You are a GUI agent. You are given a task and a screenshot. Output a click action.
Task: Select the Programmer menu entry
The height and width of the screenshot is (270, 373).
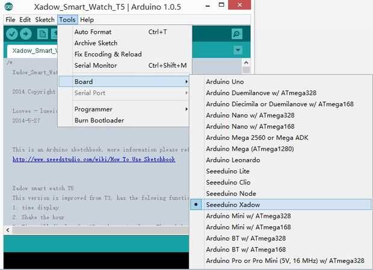(124, 109)
